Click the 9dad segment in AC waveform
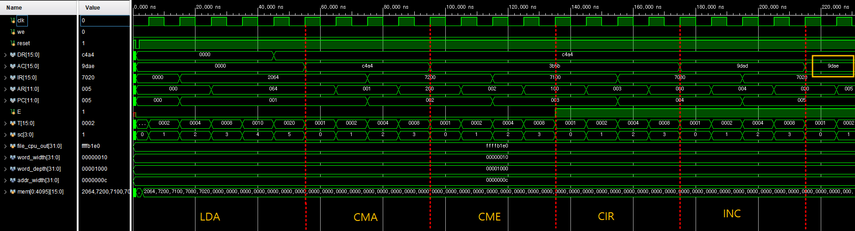Viewport: 855px width, 231px height. coord(742,66)
